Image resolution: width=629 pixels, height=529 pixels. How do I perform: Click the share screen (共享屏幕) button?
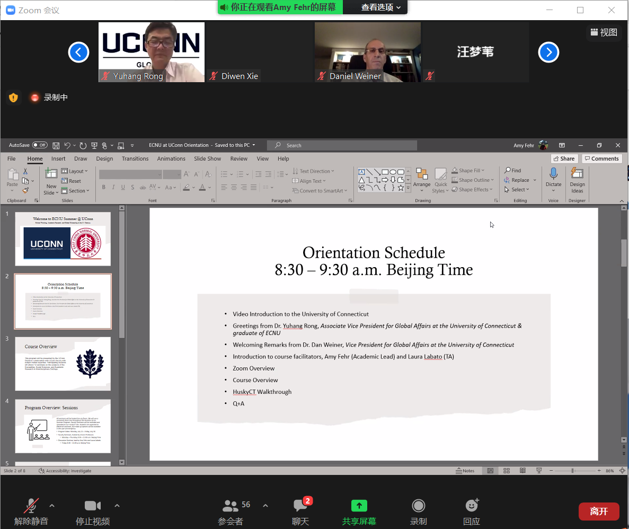359,512
